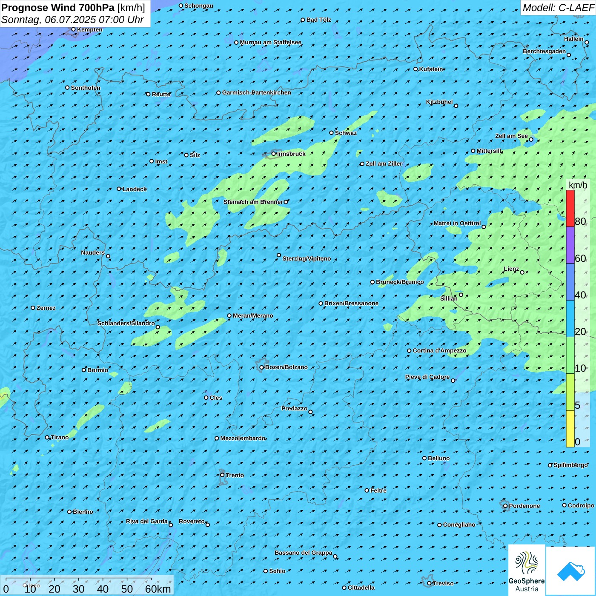The width and height of the screenshot is (596, 596).
Task: Click the Trento city label
Action: pyautogui.click(x=235, y=475)
